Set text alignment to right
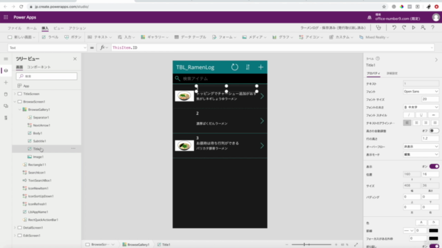This screenshot has width=442, height=248. coord(425,123)
